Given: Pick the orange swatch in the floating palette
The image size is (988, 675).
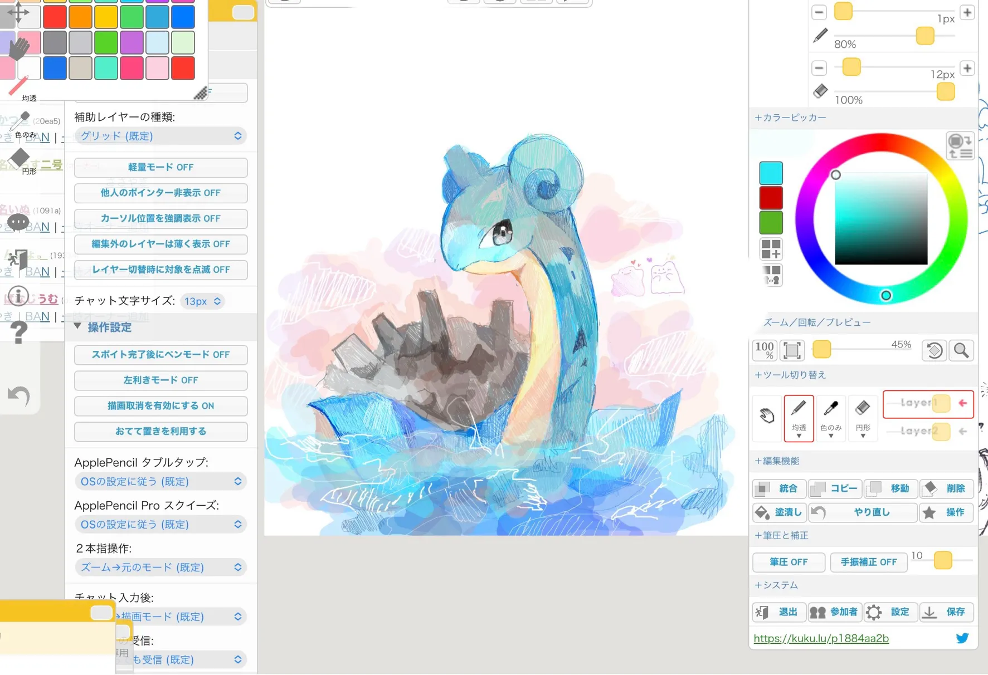Looking at the screenshot, I should (x=80, y=17).
